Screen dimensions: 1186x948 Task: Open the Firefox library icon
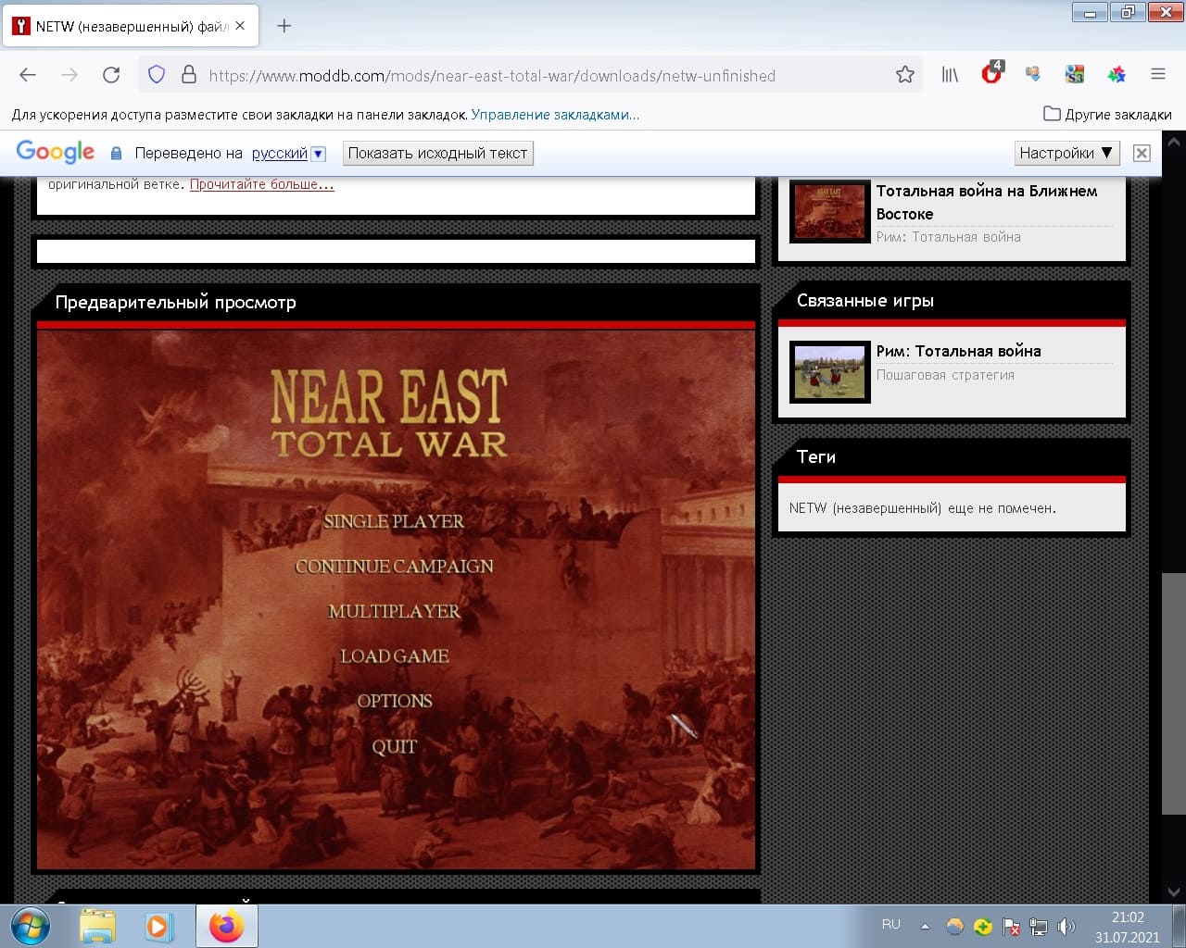(950, 75)
